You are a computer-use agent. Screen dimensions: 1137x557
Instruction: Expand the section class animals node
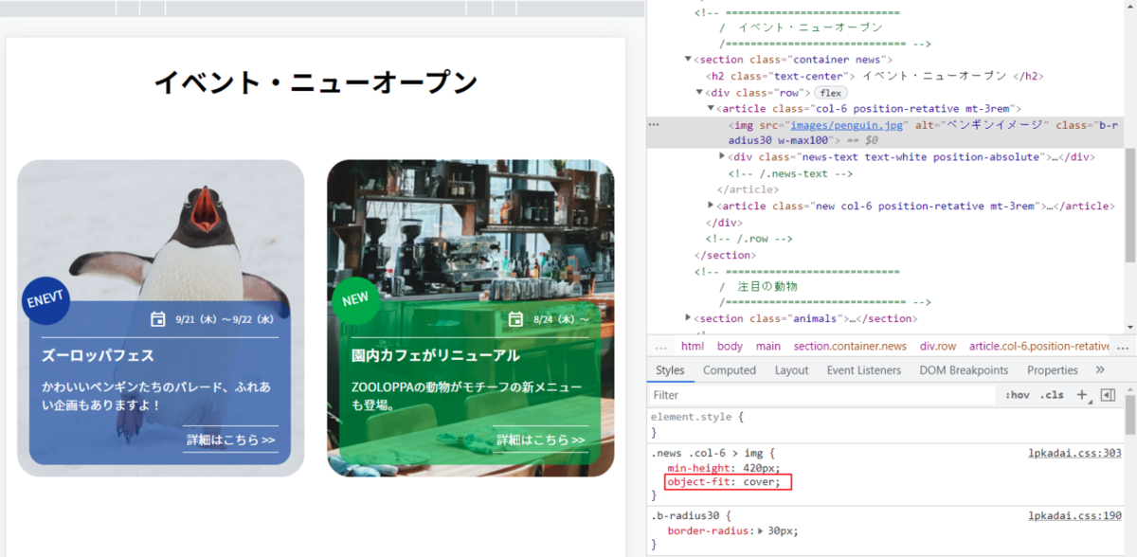[x=689, y=318]
